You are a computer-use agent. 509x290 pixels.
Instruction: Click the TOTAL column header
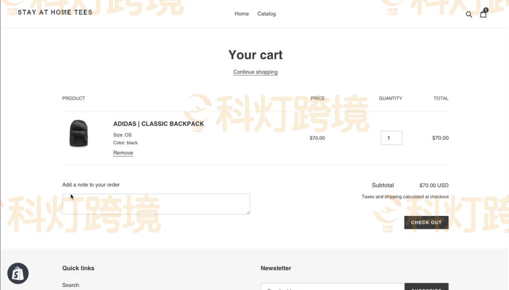click(x=441, y=98)
